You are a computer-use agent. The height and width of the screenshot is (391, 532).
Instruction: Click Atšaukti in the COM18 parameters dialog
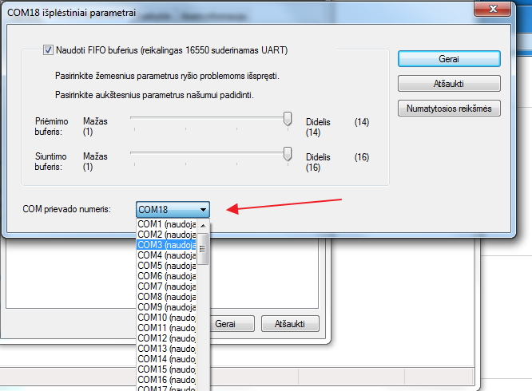coord(449,84)
